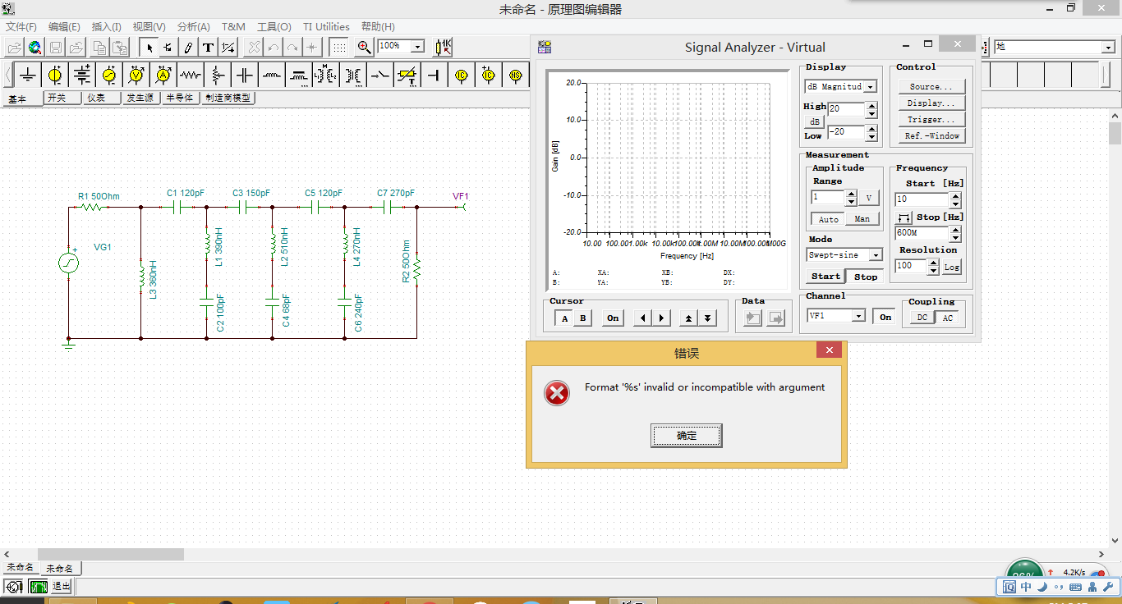Viewport: 1122px width, 604px height.
Task: Click the horizontal scrollbar thumb of schematic
Action: coord(111,555)
